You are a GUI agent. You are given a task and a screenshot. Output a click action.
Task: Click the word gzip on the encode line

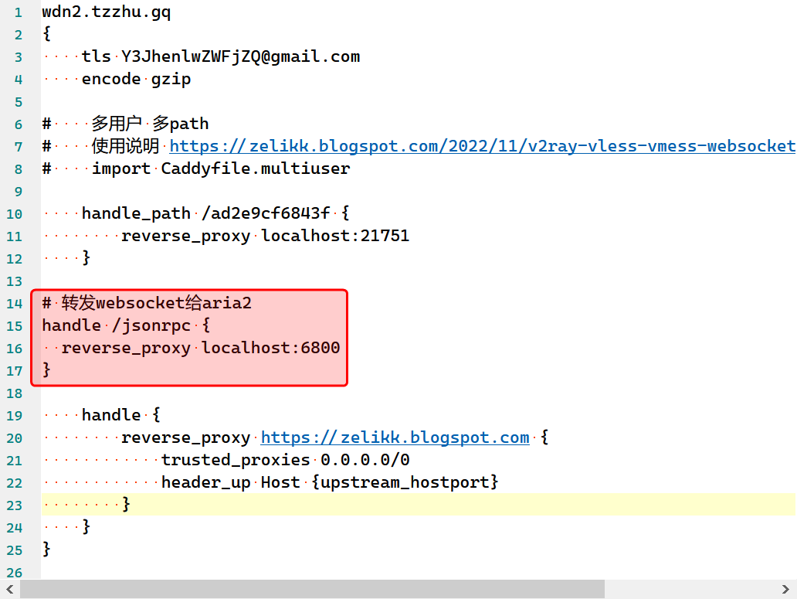point(171,79)
